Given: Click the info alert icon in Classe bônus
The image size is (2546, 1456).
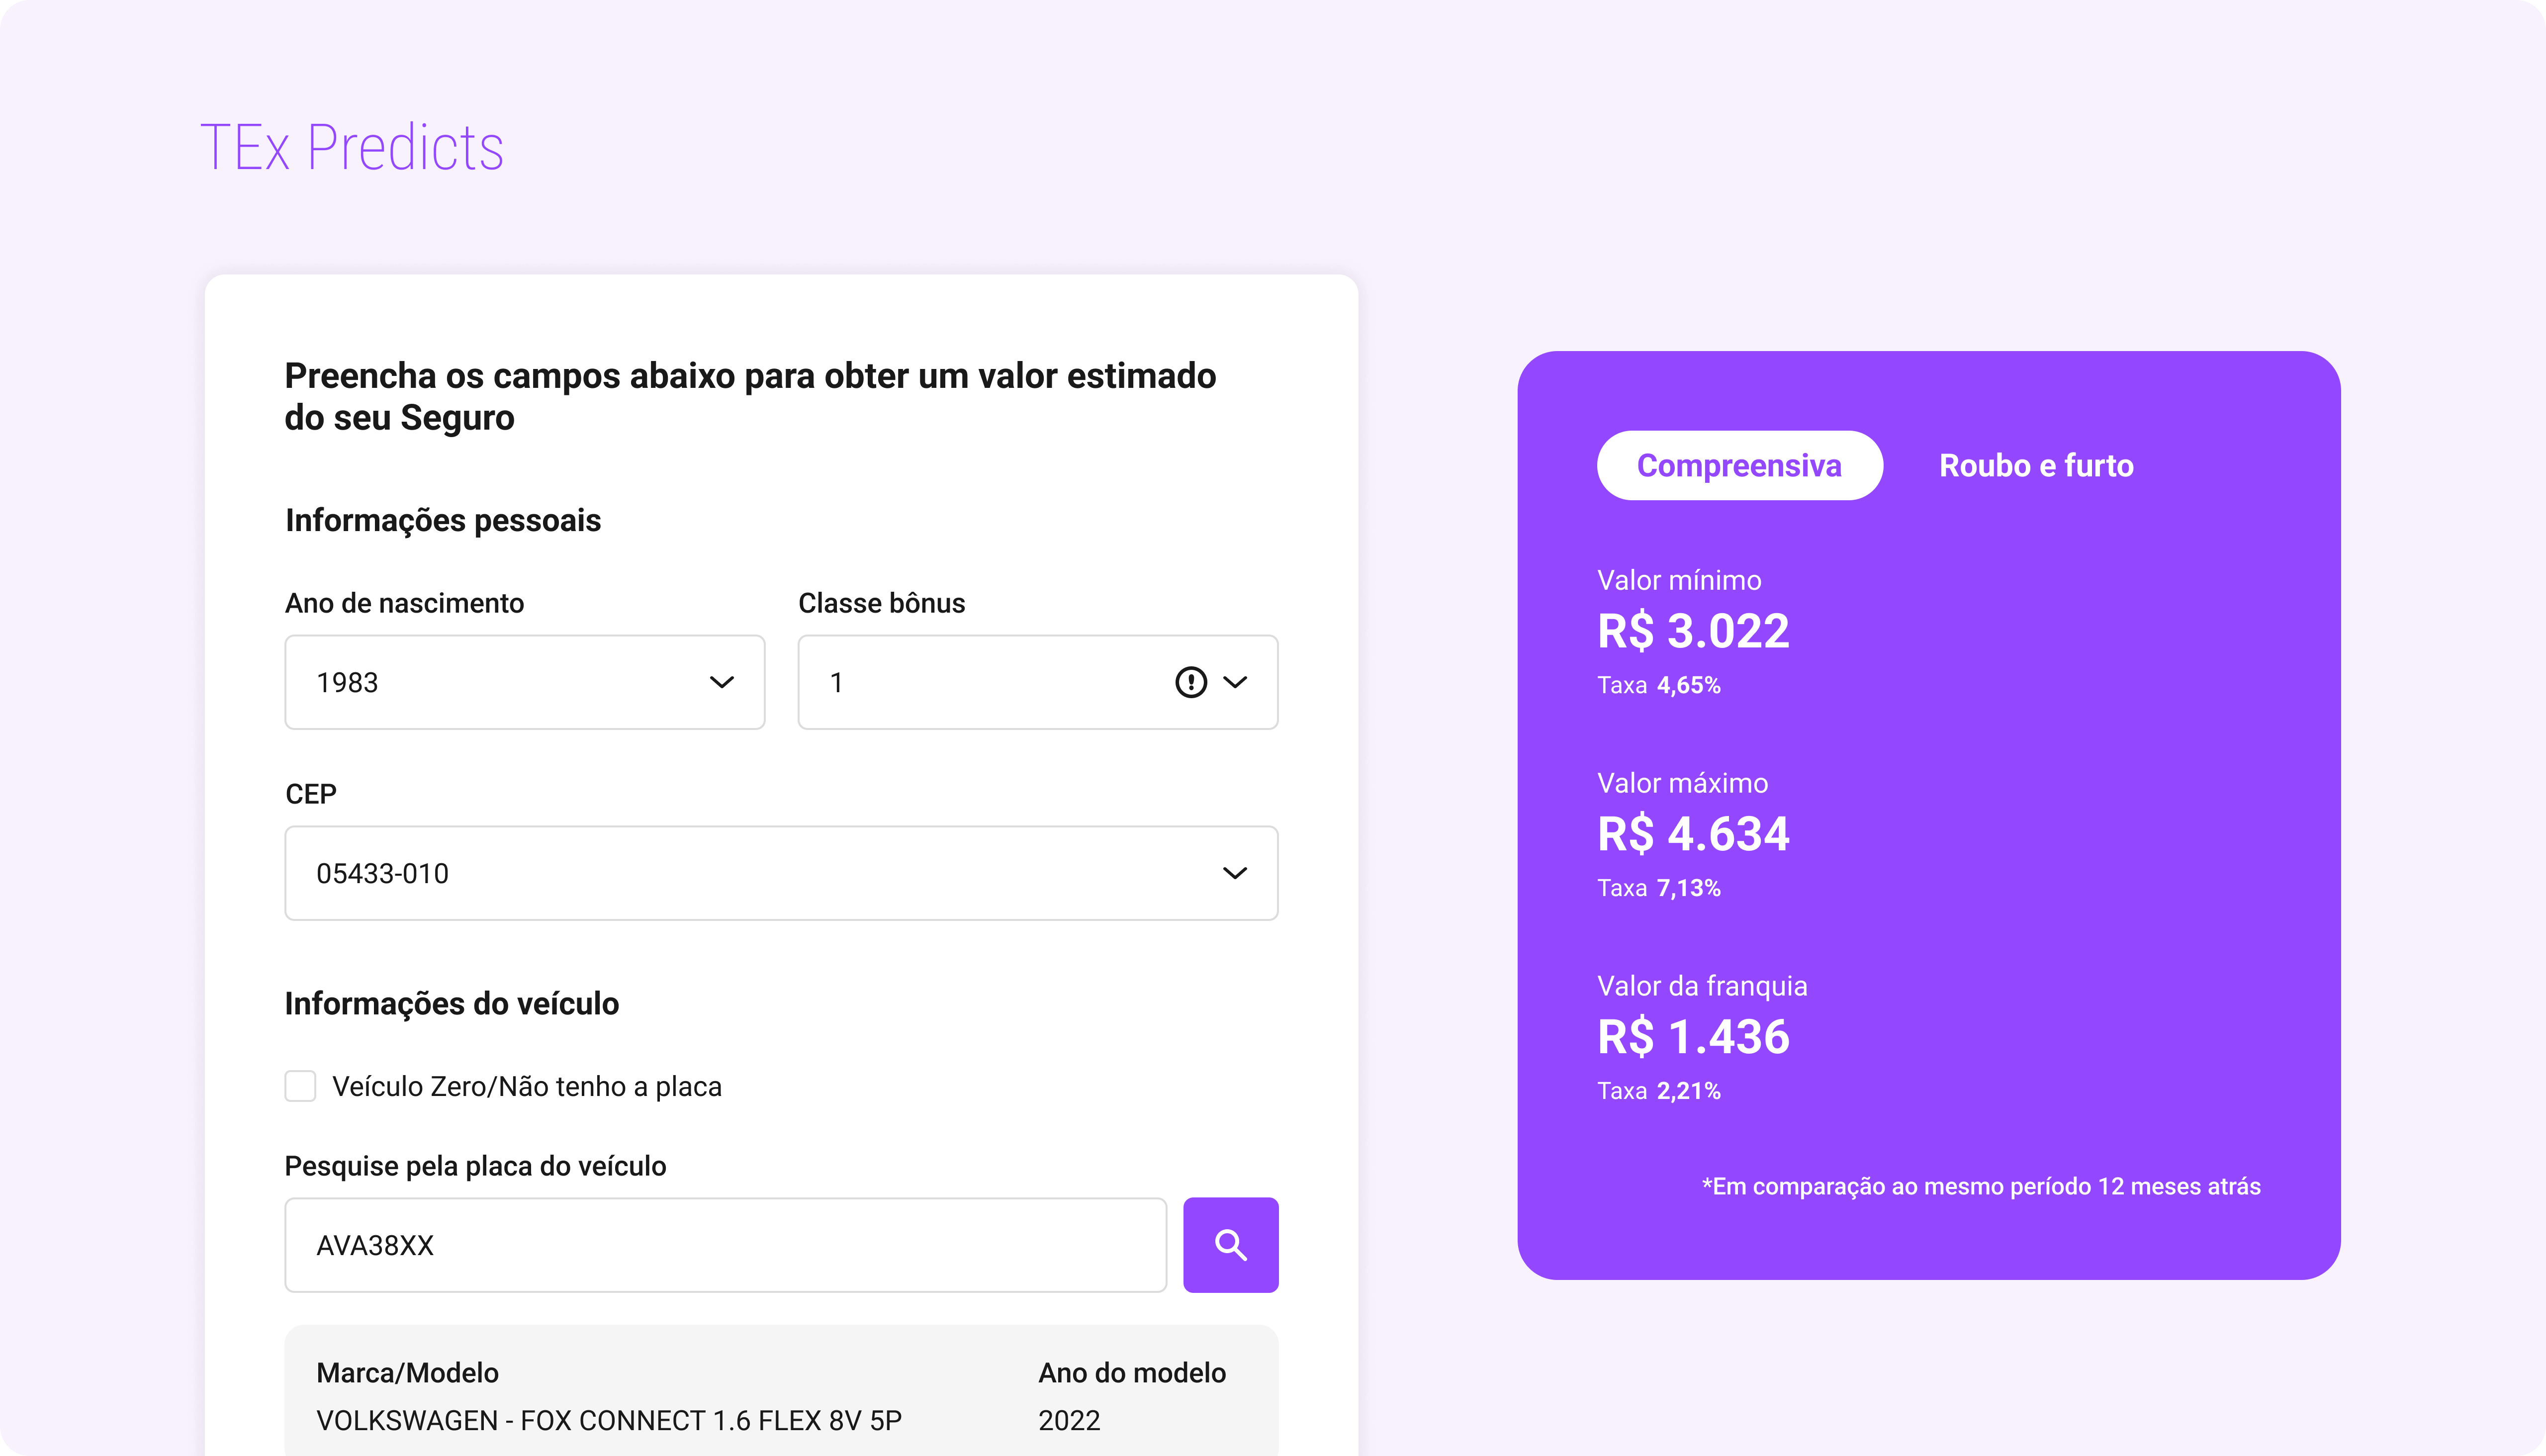Looking at the screenshot, I should click(1190, 682).
